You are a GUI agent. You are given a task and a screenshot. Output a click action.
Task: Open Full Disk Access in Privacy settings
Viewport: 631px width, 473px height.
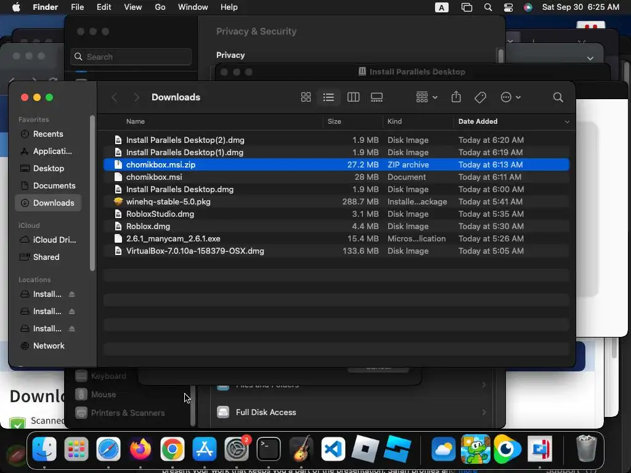(x=352, y=412)
